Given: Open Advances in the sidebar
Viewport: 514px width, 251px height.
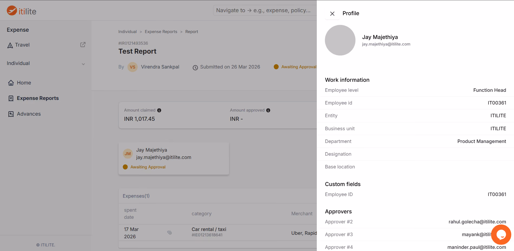Looking at the screenshot, I should [29, 114].
